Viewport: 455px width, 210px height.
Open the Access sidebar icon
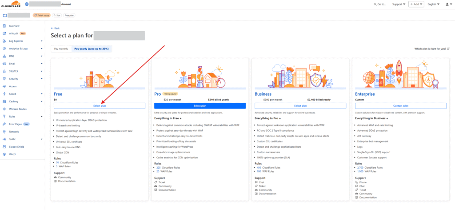click(x=4, y=86)
